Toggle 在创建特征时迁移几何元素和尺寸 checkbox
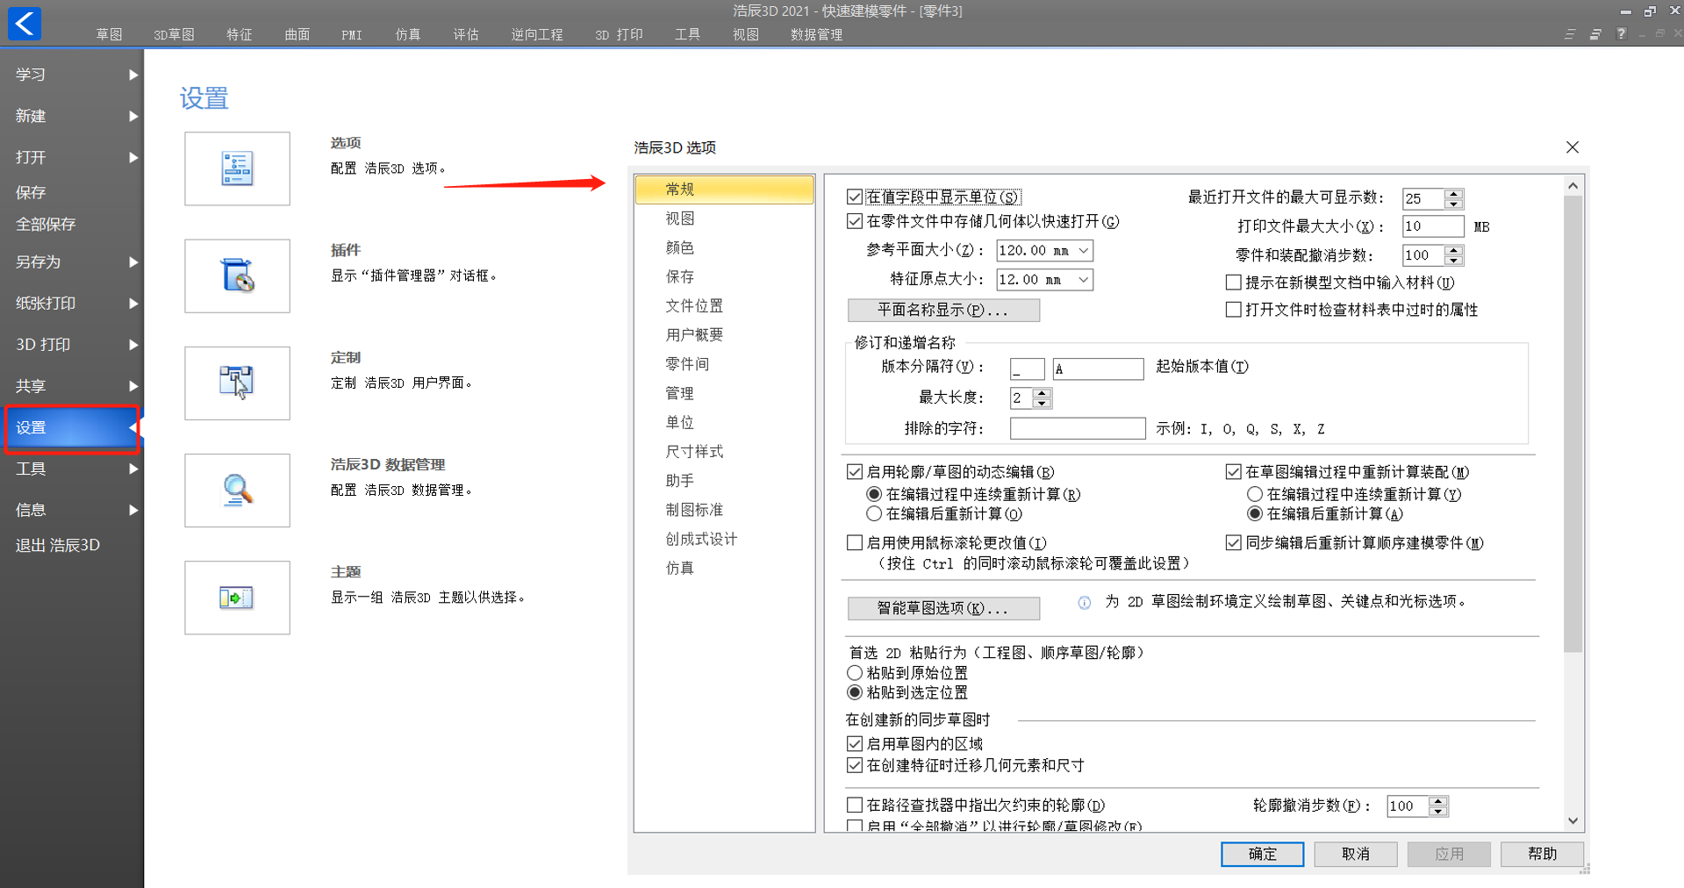 (x=855, y=765)
